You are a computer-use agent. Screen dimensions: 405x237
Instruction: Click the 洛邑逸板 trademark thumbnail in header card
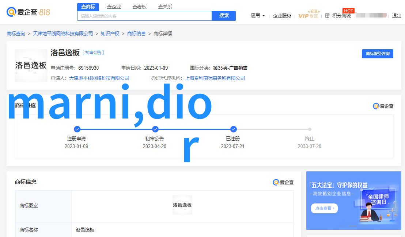(31, 66)
